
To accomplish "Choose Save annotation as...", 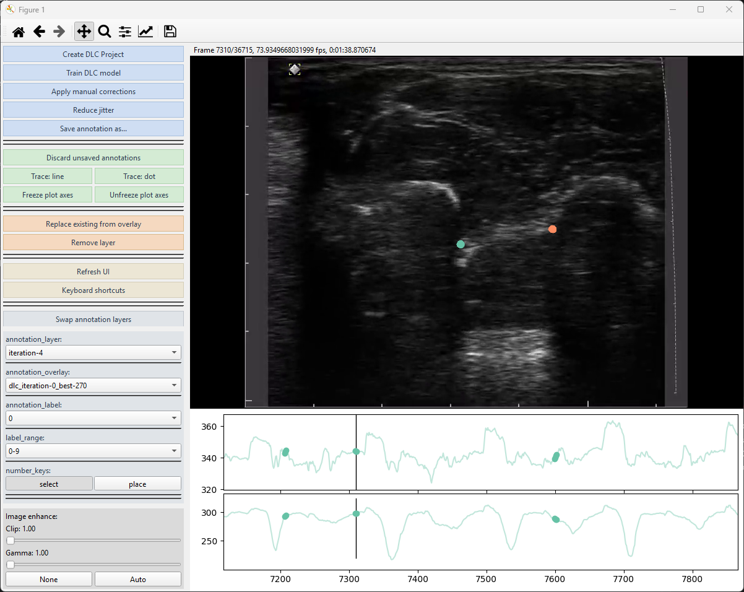I will tap(93, 128).
